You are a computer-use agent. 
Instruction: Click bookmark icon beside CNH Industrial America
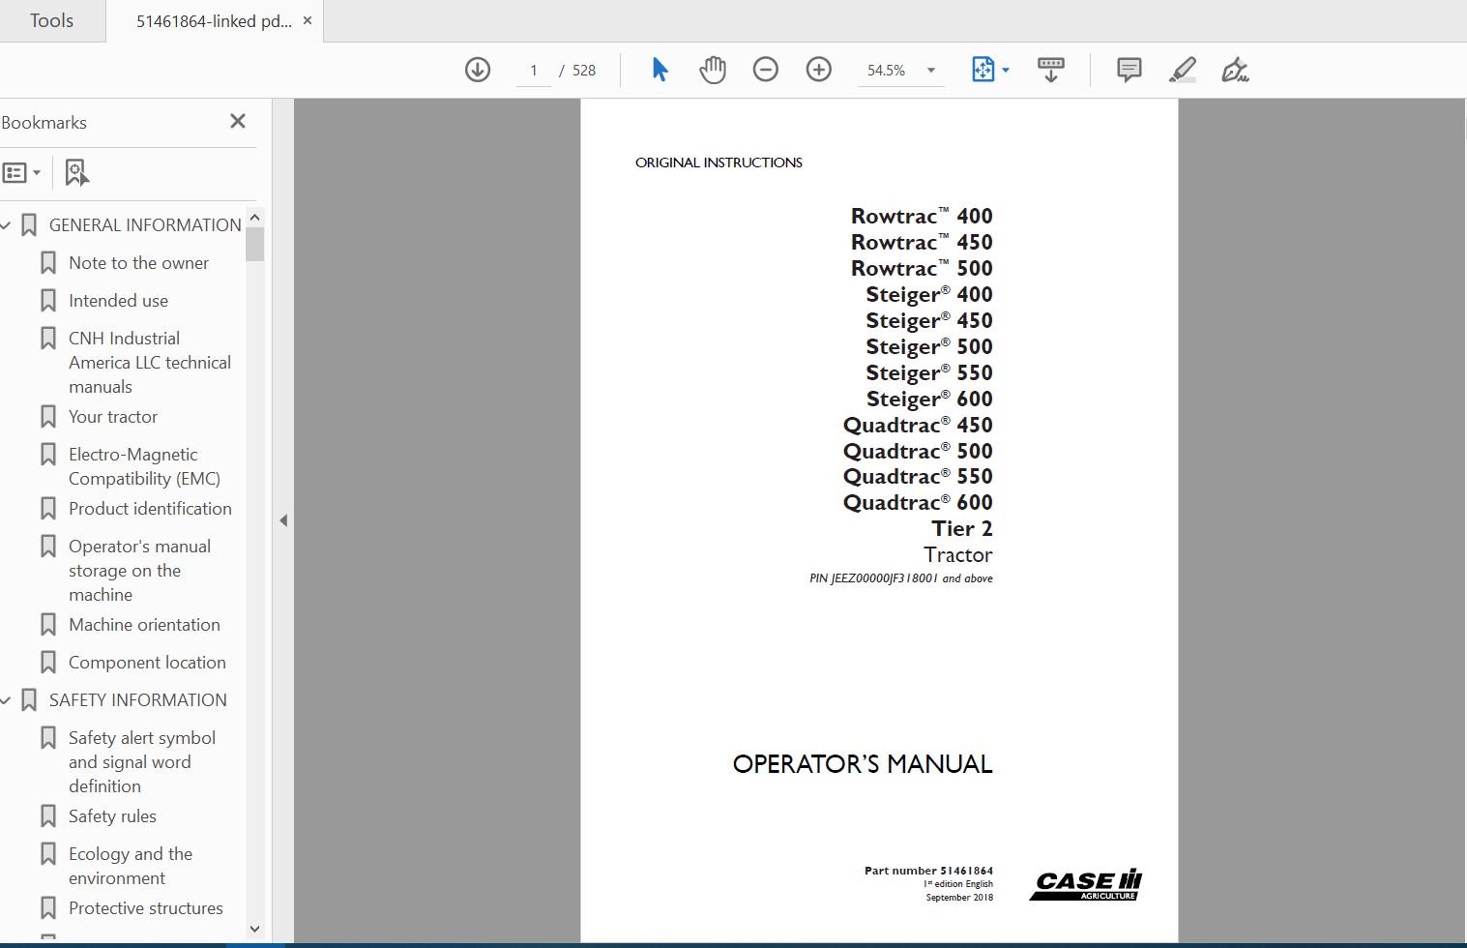[48, 339]
